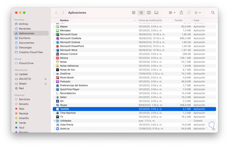Screen dimensions: 229x147
Task: Select the Safari app icon
Action: pyautogui.click(x=58, y=97)
